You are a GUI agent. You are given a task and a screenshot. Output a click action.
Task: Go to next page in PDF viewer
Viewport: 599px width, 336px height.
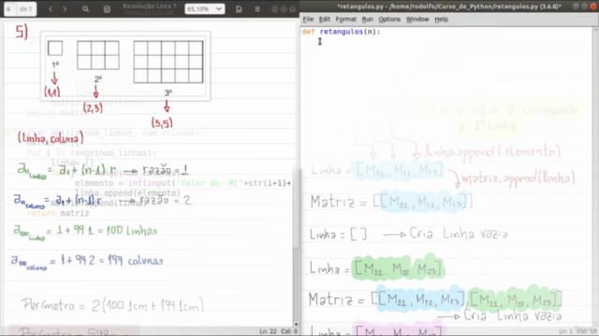(x=65, y=8)
